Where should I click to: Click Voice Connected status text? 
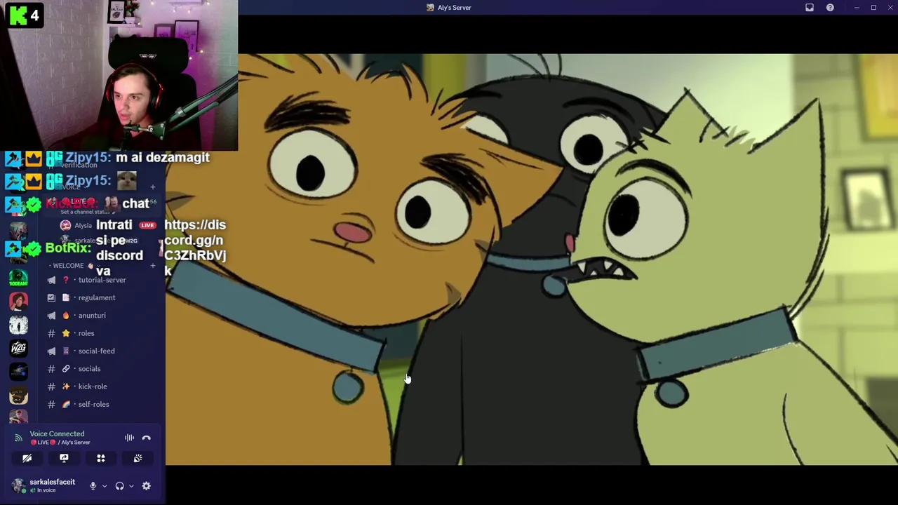pos(57,433)
